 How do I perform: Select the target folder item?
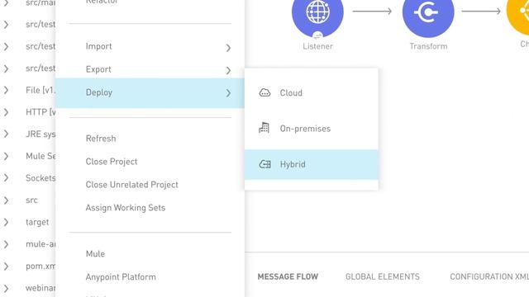tap(37, 222)
